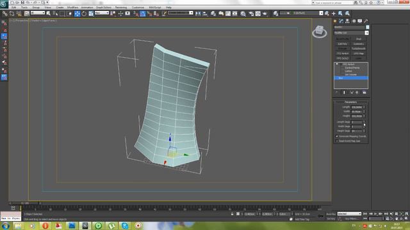Viewport: 410px width, 230px height.
Task: Open the key filter Selected dropdown
Action: click(x=349, y=214)
